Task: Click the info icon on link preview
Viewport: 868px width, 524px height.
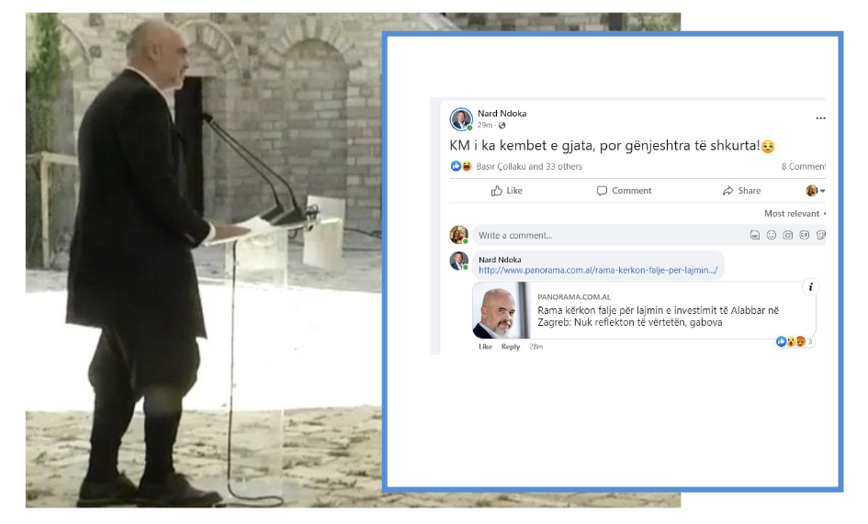Action: 810,286
